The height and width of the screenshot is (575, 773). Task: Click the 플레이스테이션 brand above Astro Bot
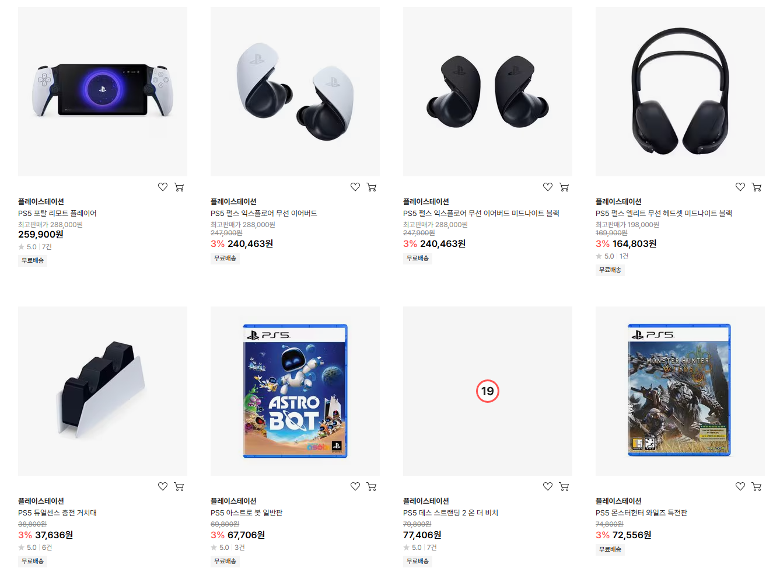point(233,501)
